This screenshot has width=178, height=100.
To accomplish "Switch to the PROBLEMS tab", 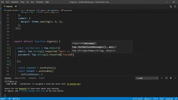I will pos(33,78).
